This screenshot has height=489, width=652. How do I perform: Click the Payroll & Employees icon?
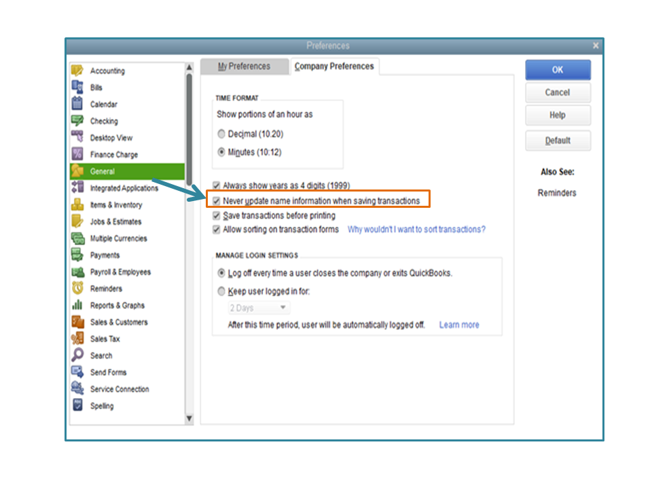click(x=77, y=272)
